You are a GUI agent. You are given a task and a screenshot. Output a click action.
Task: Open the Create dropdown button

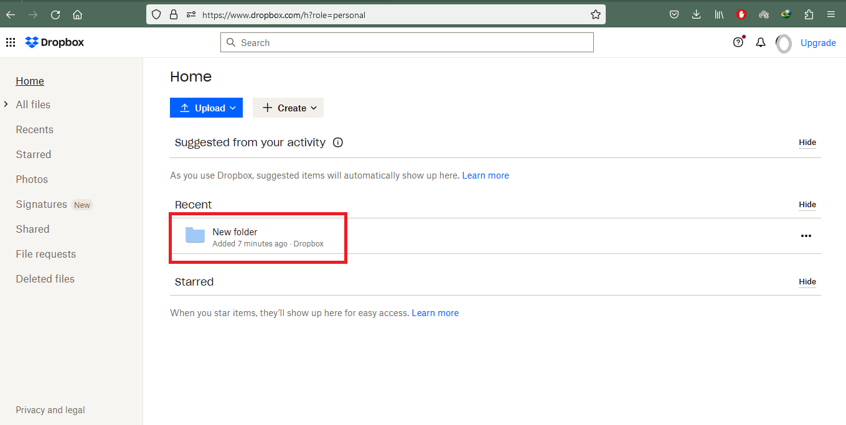[x=288, y=108]
